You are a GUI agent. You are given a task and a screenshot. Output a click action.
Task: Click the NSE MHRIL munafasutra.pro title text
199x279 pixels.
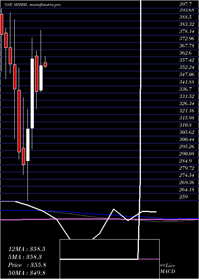[x=32, y=5]
